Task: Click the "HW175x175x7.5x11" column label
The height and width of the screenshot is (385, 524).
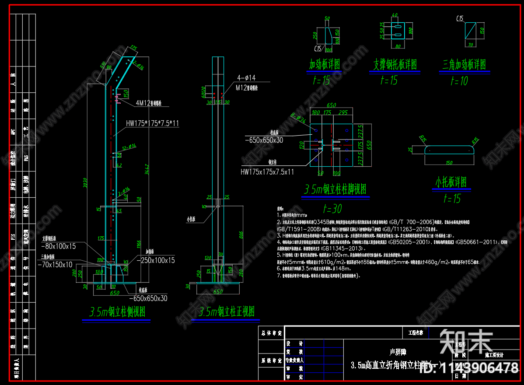Action: coord(267,172)
